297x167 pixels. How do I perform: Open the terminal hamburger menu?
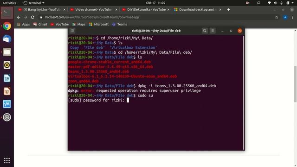tap(213, 31)
